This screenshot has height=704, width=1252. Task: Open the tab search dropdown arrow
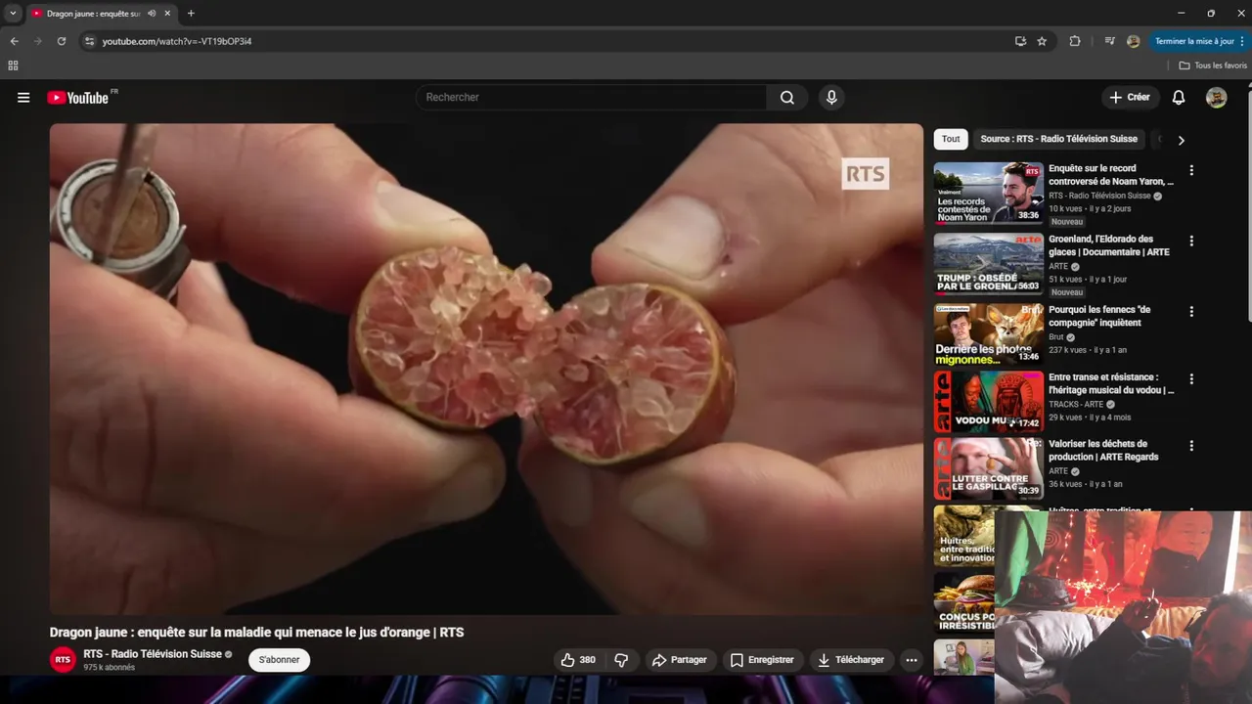(x=13, y=14)
